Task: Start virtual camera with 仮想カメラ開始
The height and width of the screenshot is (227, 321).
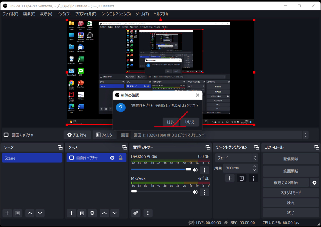Action: (x=286, y=183)
